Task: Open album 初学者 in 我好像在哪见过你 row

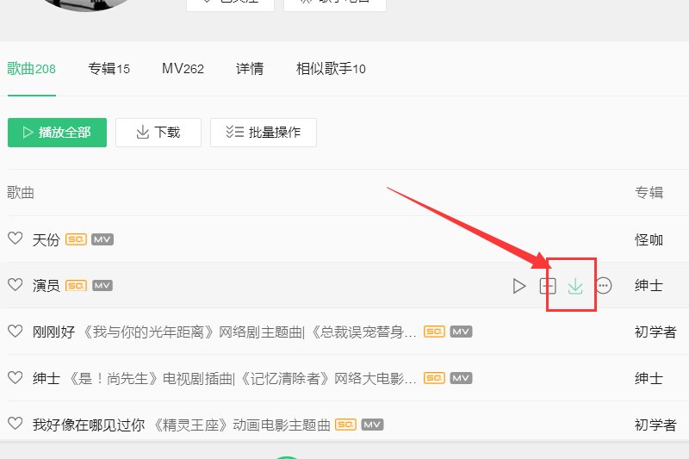Action: [655, 425]
